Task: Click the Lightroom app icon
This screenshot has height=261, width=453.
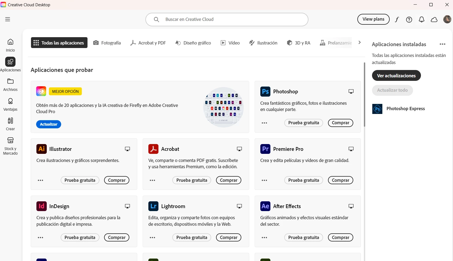Action: pos(153,206)
